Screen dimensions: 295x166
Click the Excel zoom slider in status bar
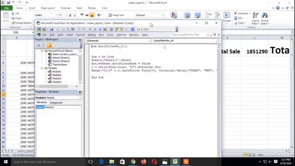279,155
